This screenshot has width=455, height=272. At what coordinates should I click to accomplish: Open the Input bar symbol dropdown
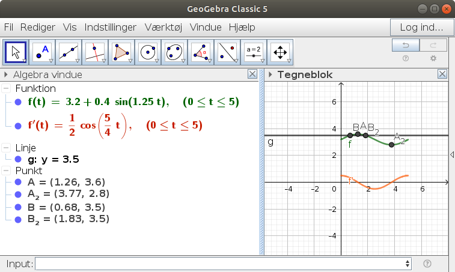pyautogui.click(x=408, y=264)
